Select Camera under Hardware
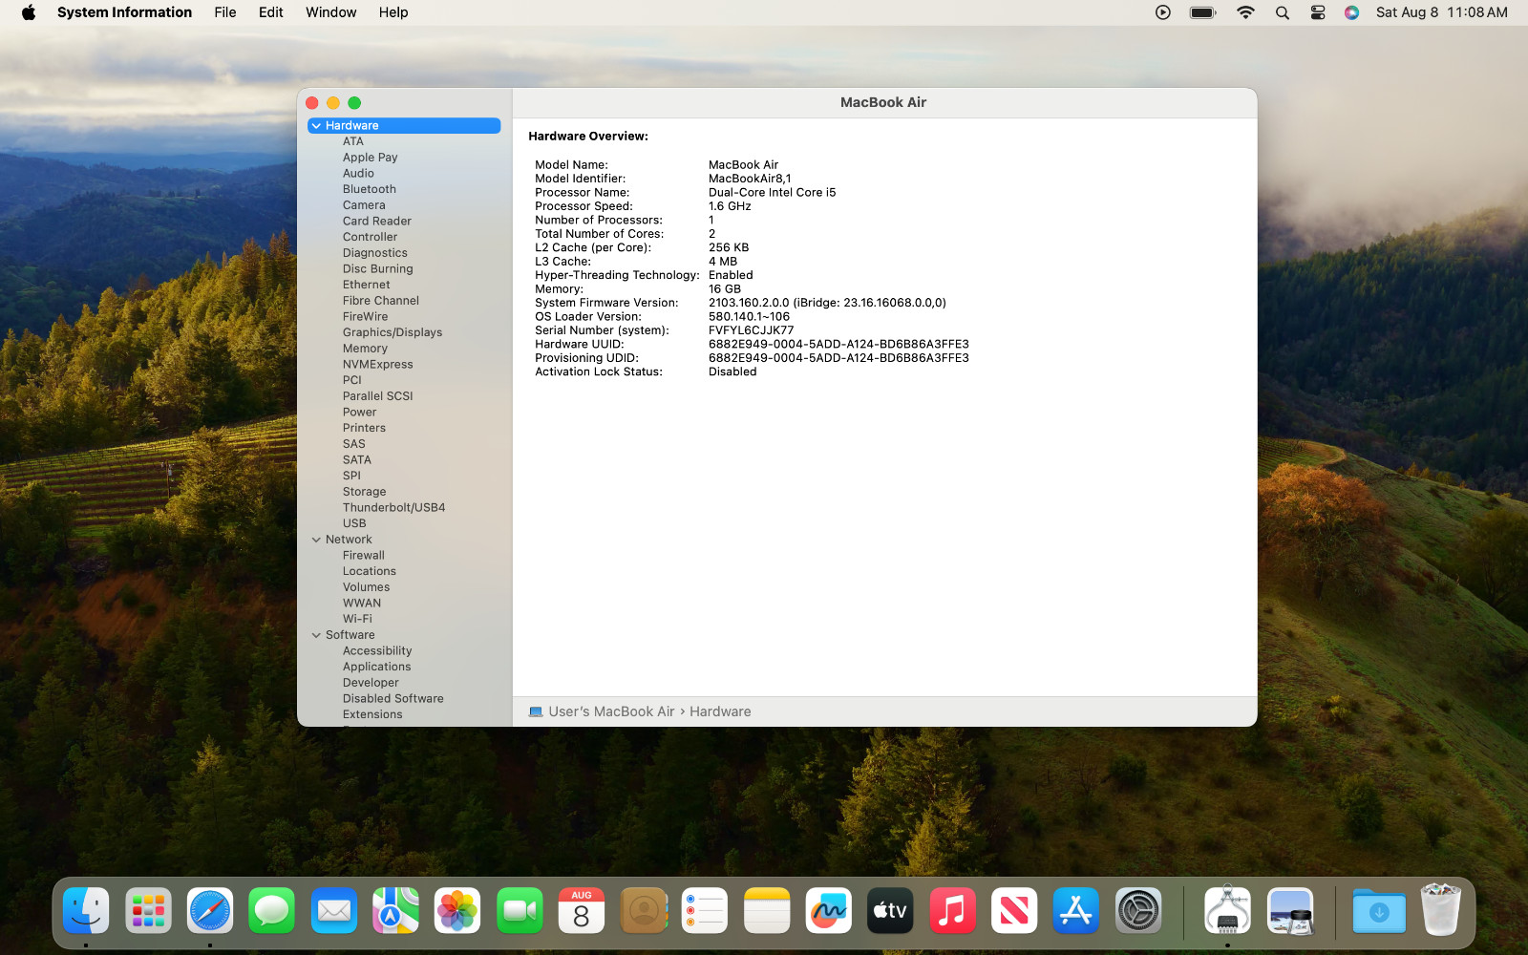Viewport: 1528px width, 955px height. tap(364, 205)
